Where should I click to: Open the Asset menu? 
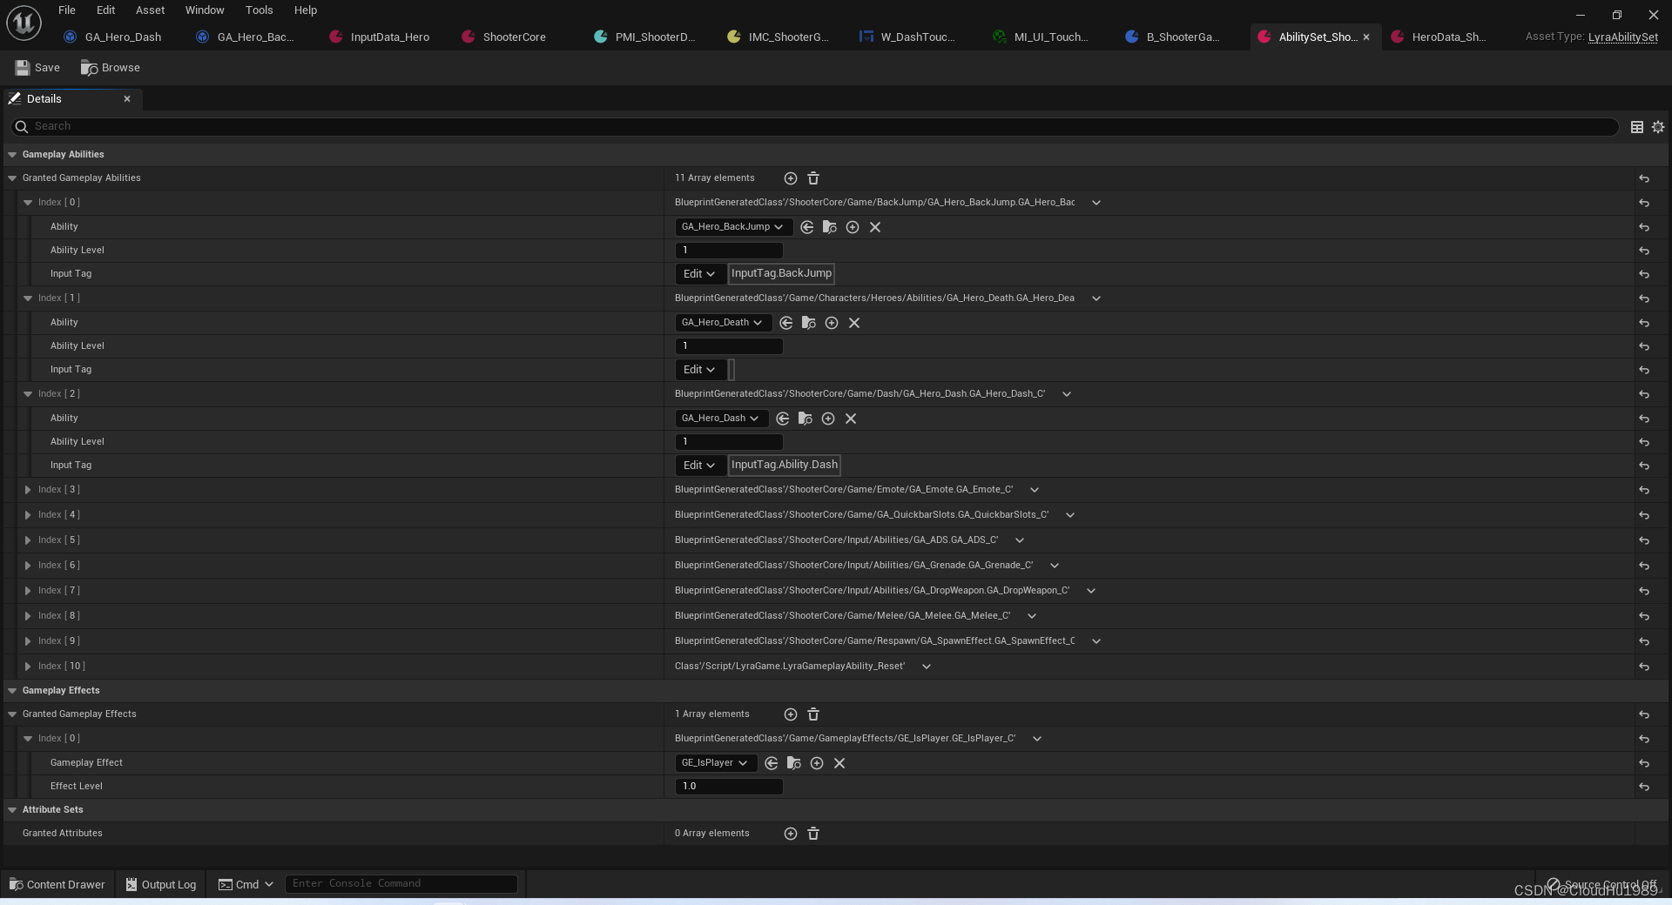pyautogui.click(x=150, y=10)
